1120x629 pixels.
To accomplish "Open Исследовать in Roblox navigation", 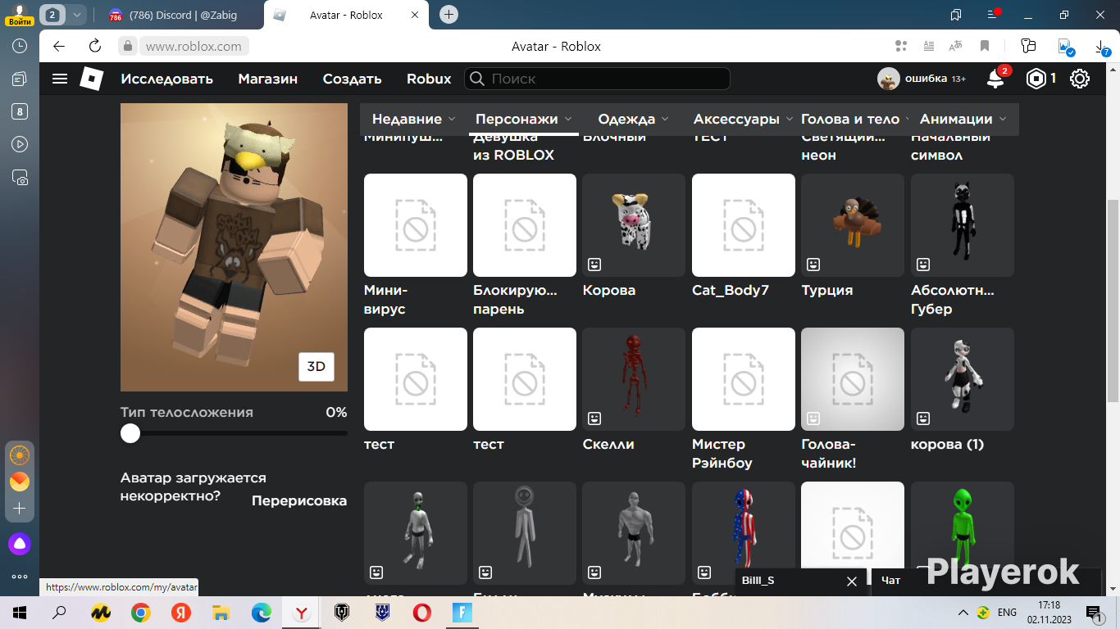I will (166, 79).
